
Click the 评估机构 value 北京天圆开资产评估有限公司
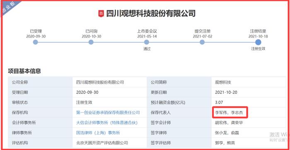tap(102, 143)
